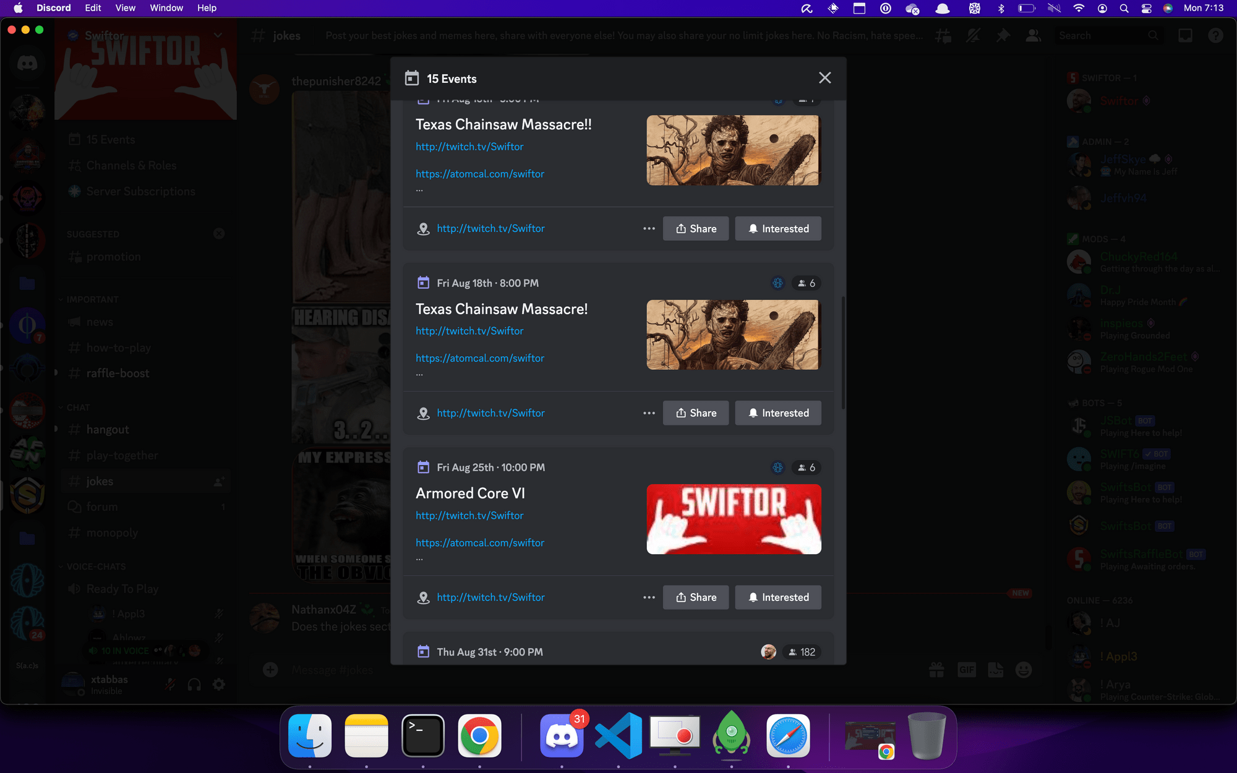
Task: Click the Aug 18th event creator badge icon
Action: coord(778,283)
